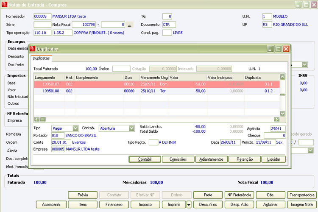The width and height of the screenshot is (318, 212).
Task: Click the grid's scroll up arrow
Action: 282,77
